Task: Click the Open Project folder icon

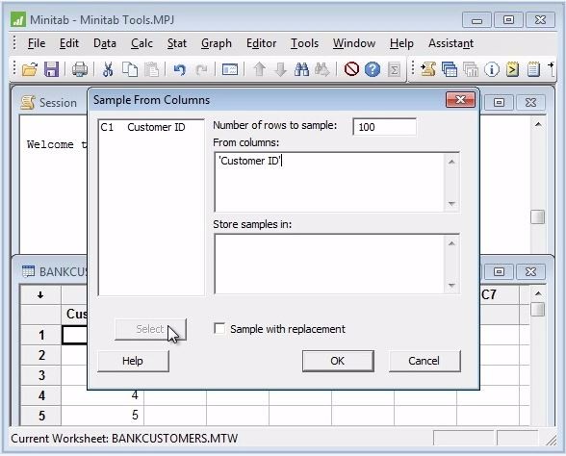Action: pyautogui.click(x=29, y=69)
